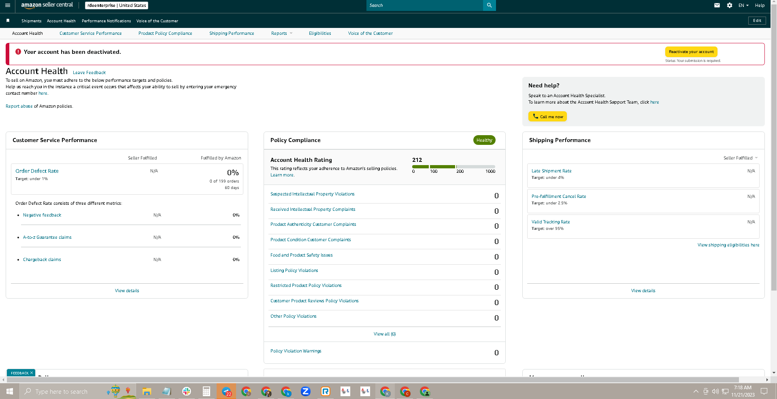Screen dimensions: 777x399
Task: Open the A-to-z Guarantee claims link
Action: [47, 237]
